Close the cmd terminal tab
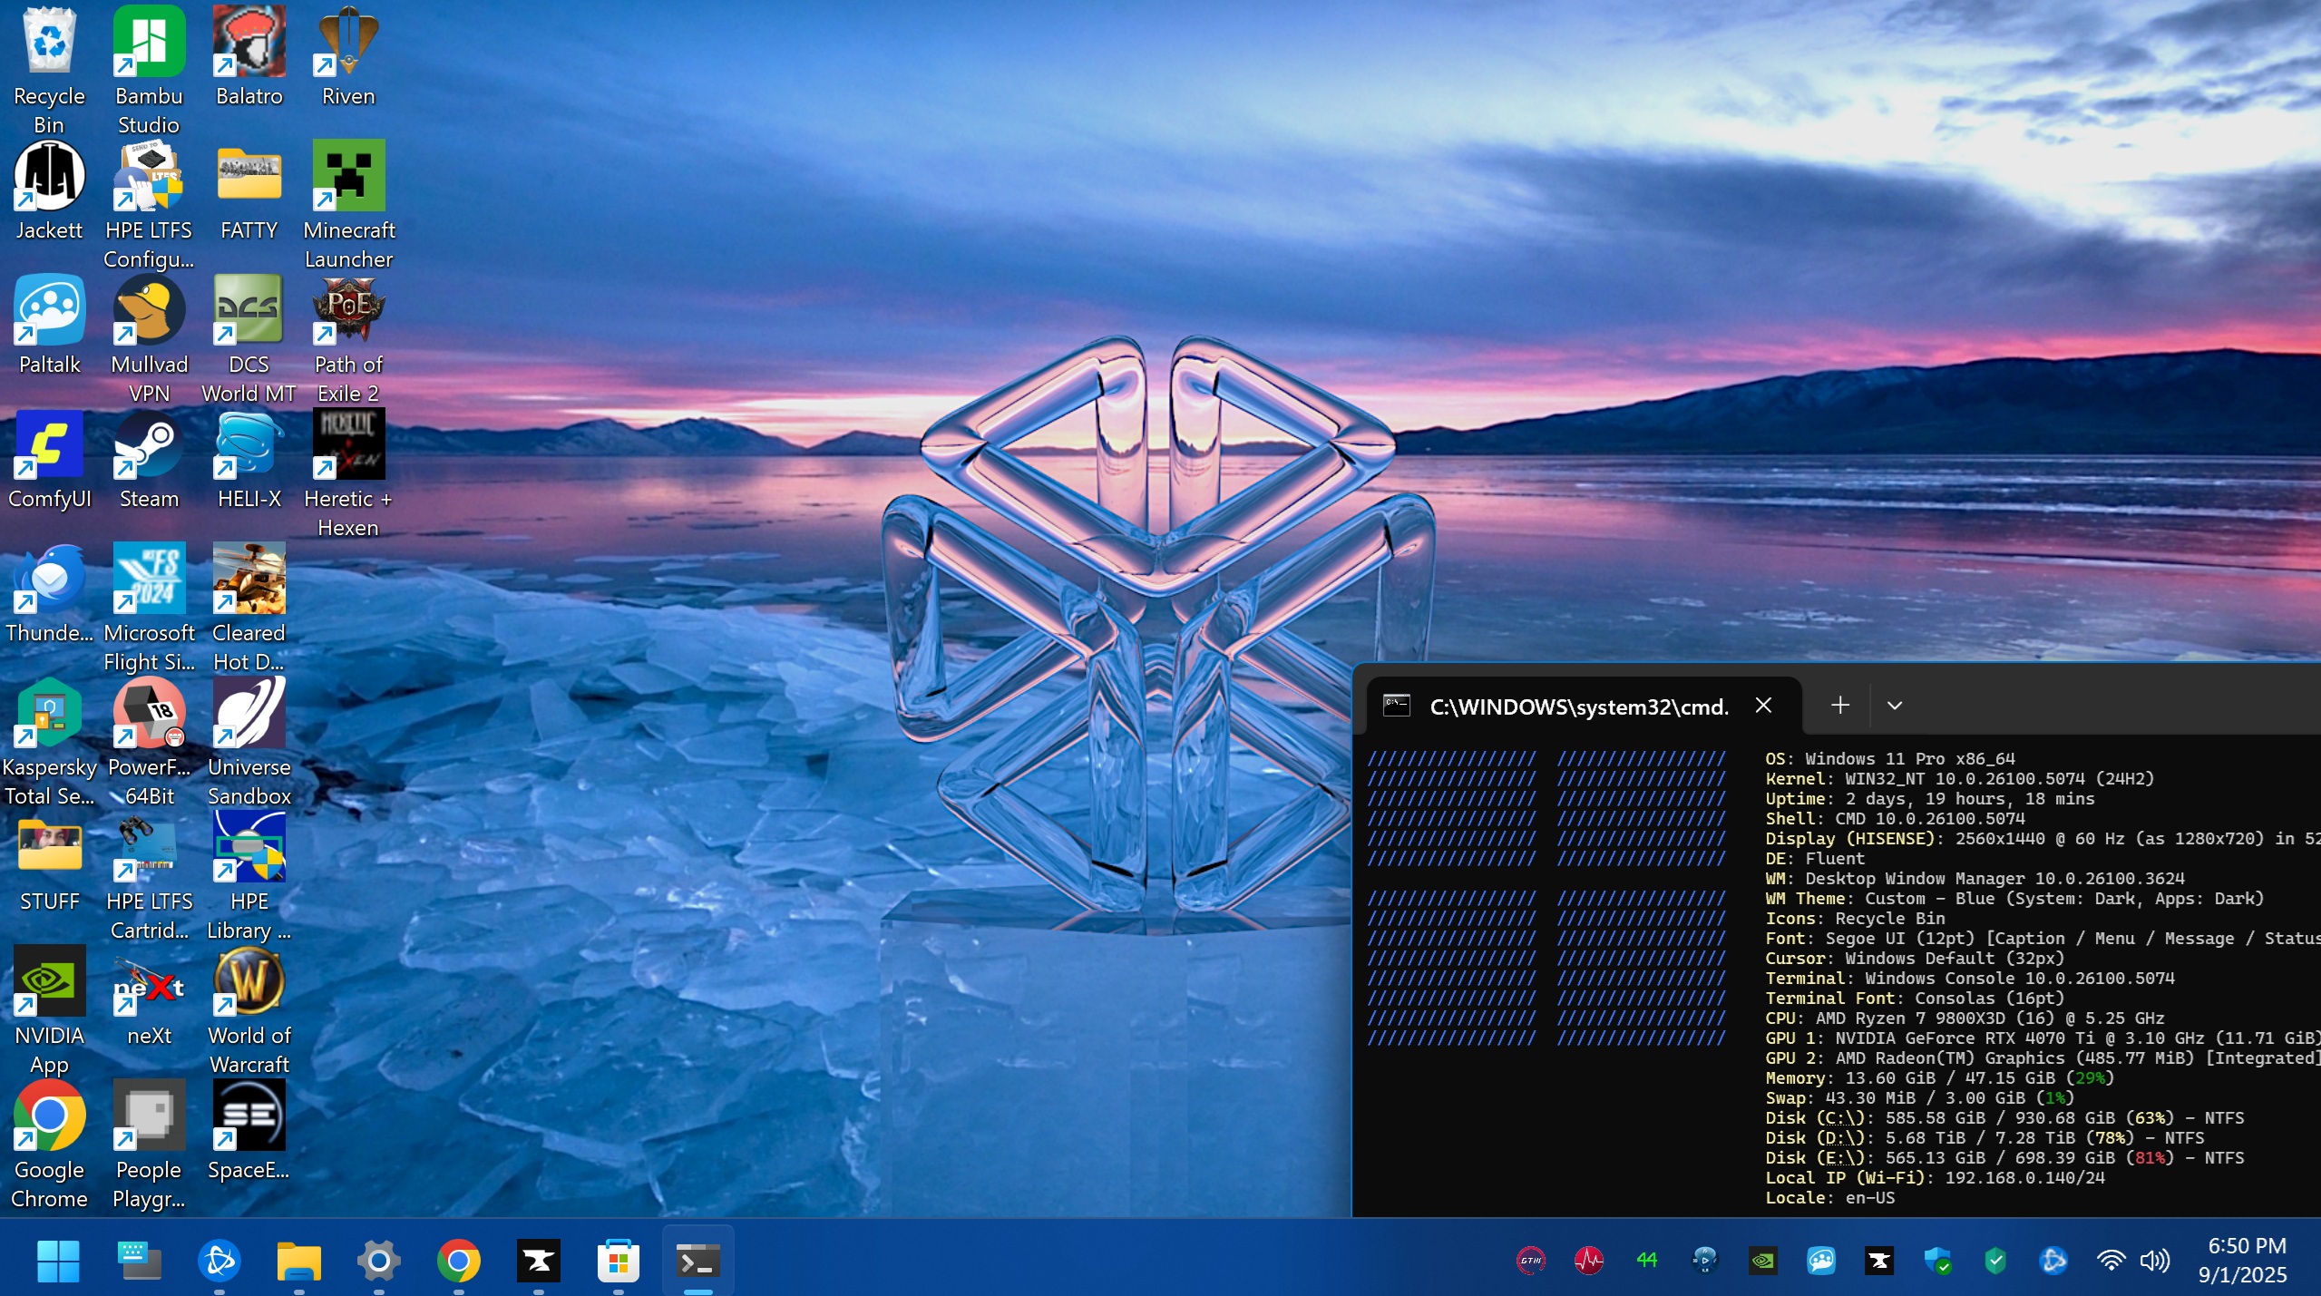Image resolution: width=2321 pixels, height=1296 pixels. (1763, 706)
